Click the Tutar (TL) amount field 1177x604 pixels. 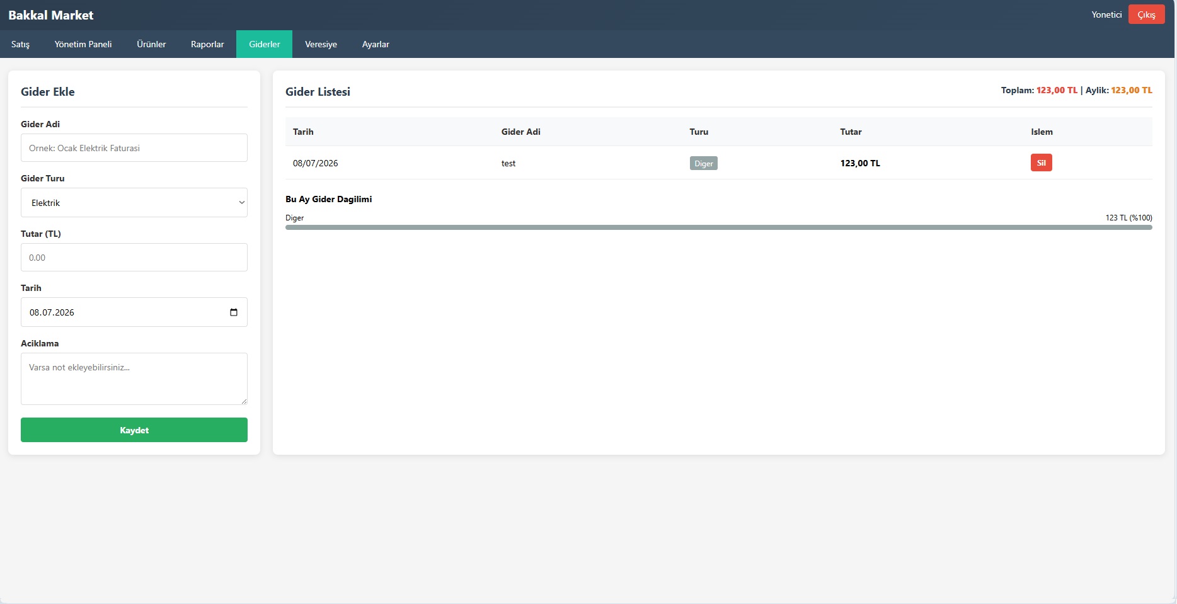134,258
